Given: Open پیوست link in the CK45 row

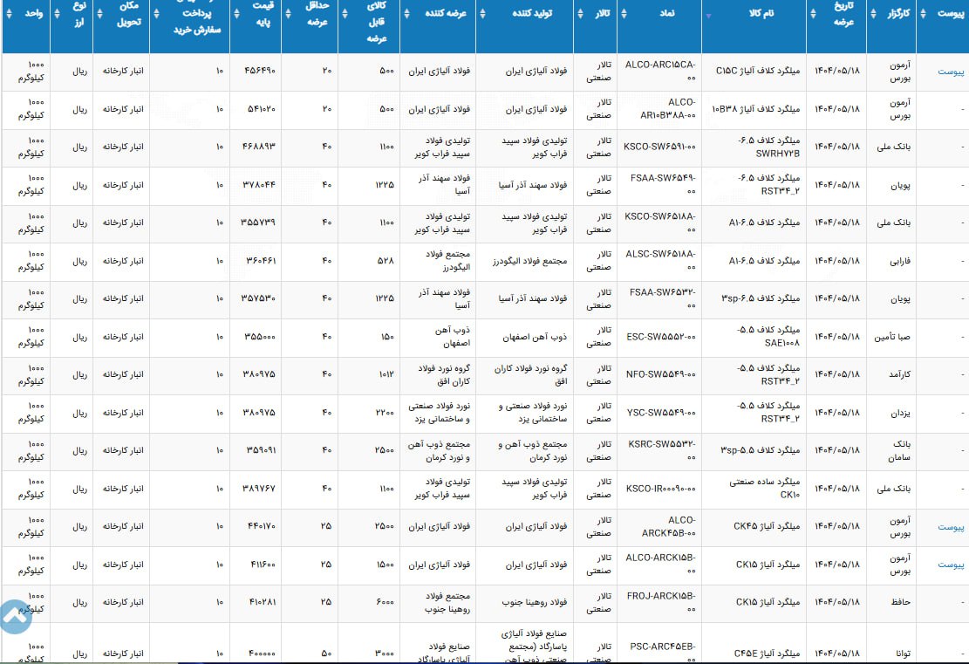Looking at the screenshot, I should coord(951,527).
